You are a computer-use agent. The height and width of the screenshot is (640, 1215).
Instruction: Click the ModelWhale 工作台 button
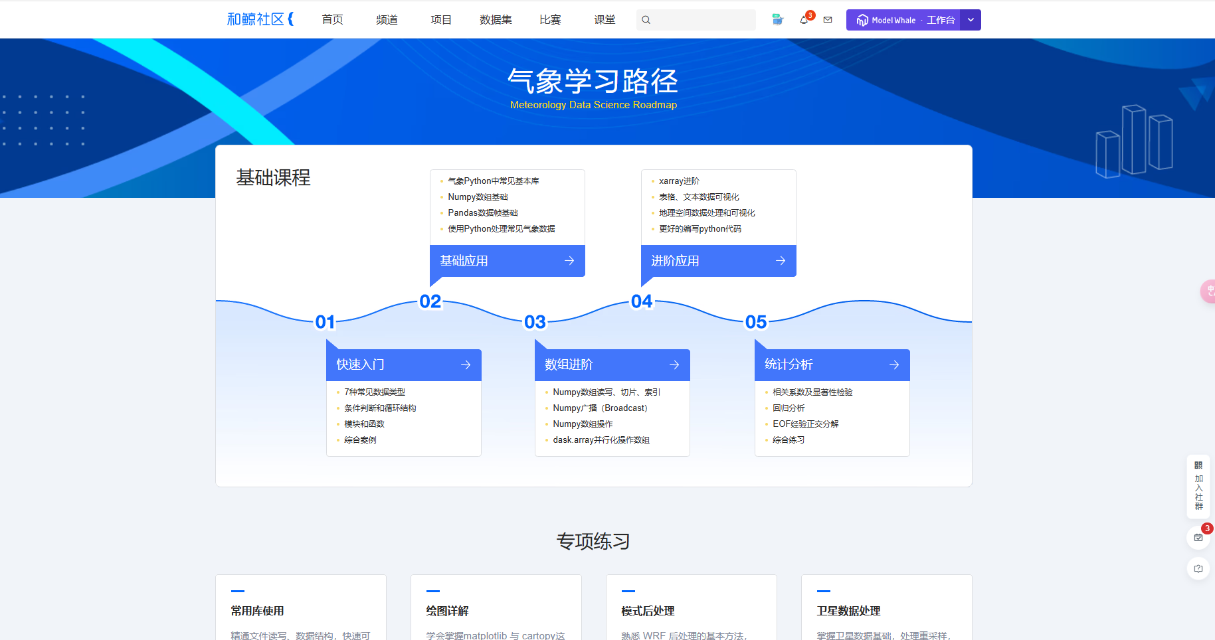coord(903,20)
